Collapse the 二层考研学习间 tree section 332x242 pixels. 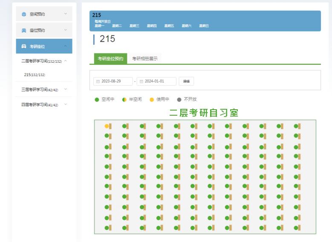[65, 61]
